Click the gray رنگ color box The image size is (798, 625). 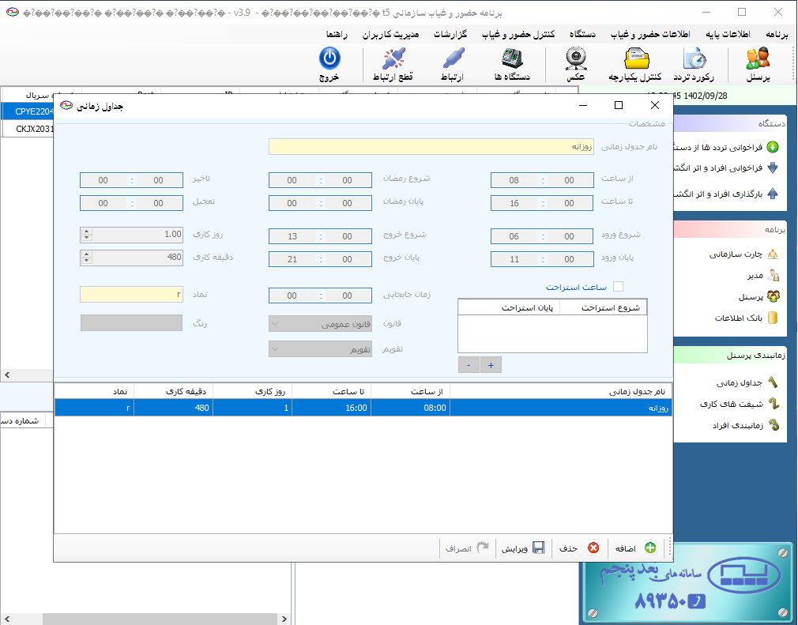131,322
